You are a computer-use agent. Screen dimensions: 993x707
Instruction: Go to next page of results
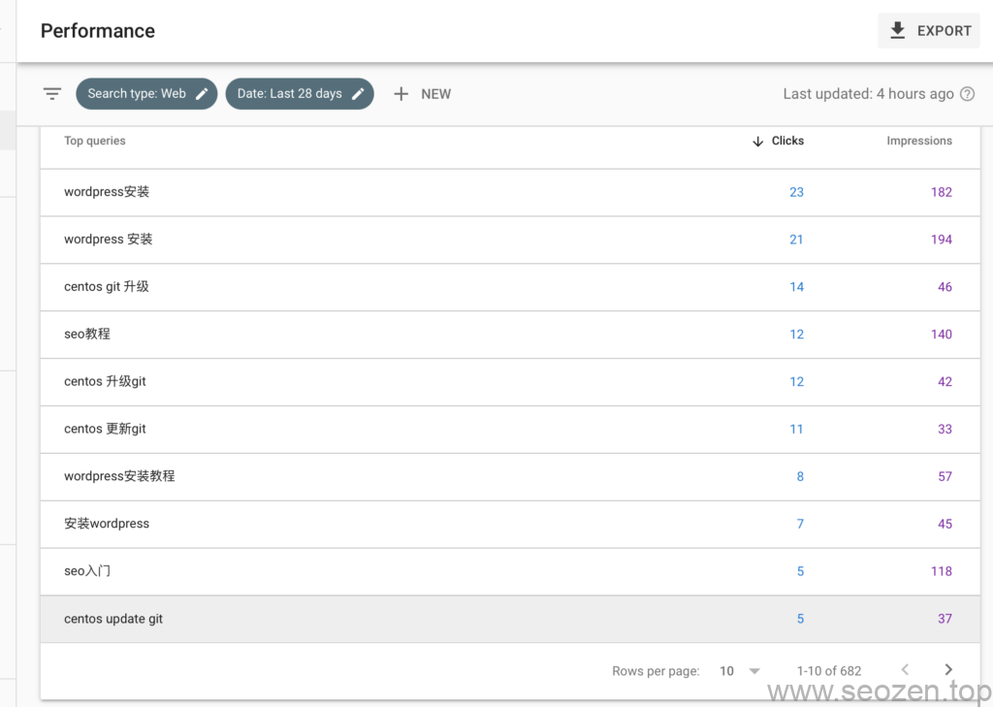coord(948,670)
